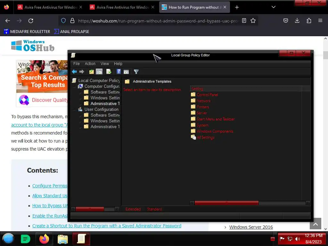This screenshot has width=328, height=246.
Task: Open the All Settings item
Action: (205, 137)
